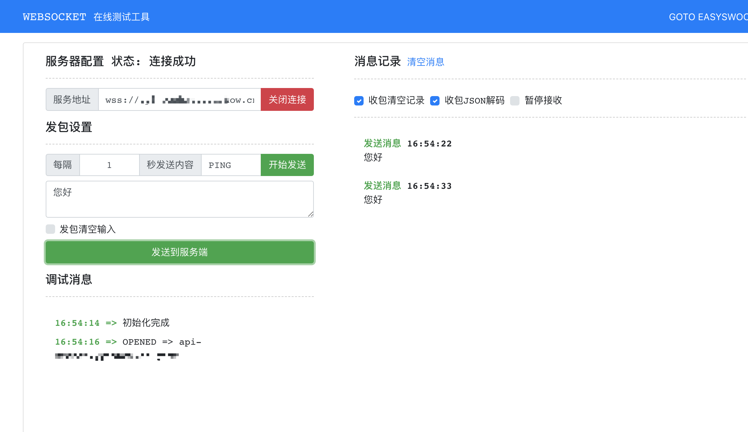Click the PING send content field

[231, 165]
